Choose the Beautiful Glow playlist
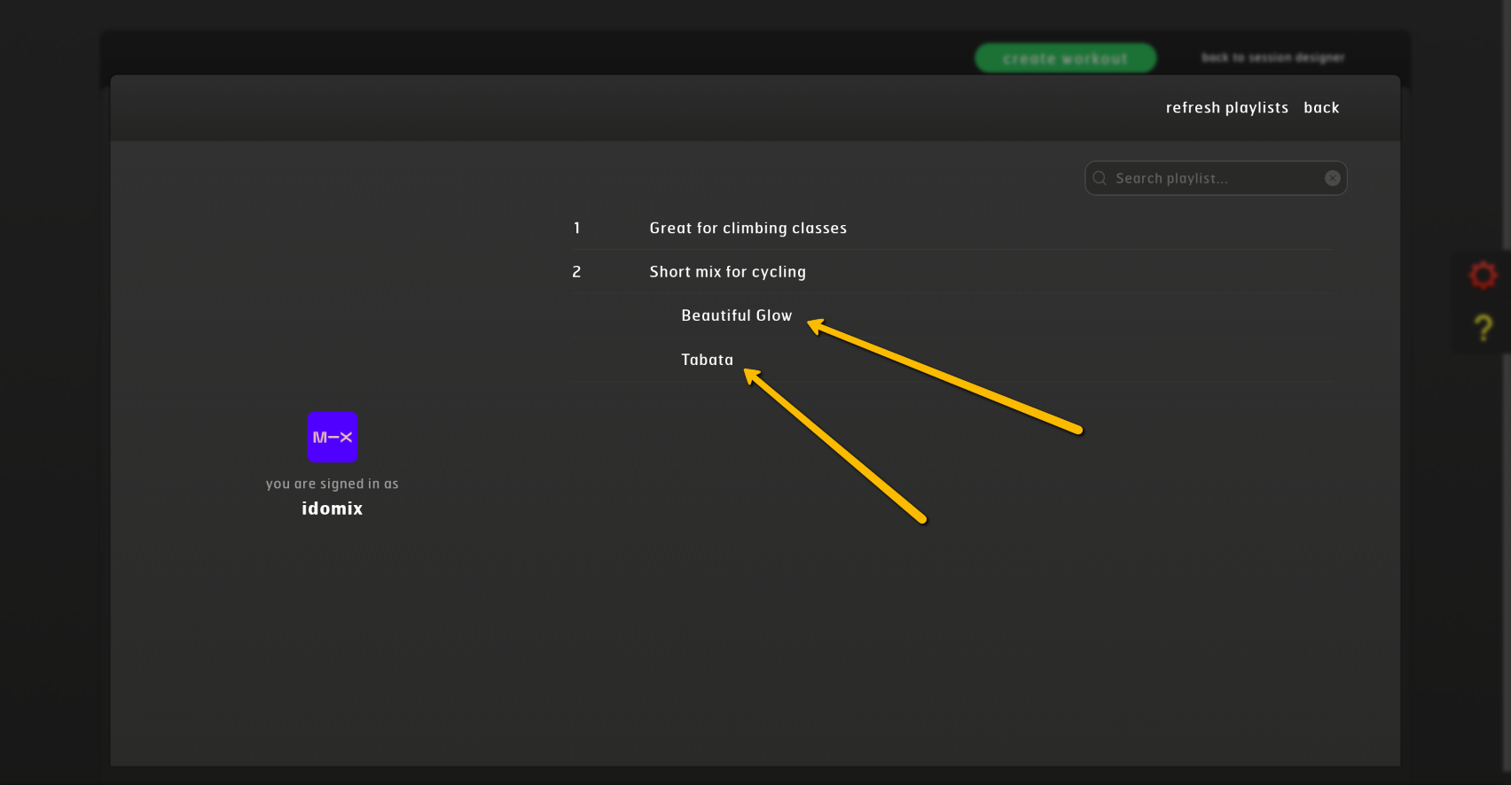 click(736, 315)
